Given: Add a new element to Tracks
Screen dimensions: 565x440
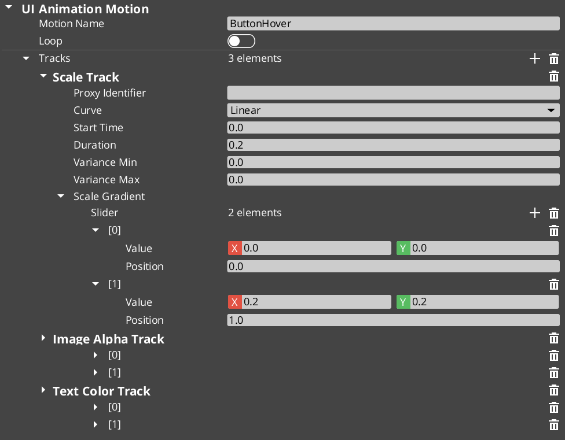Looking at the screenshot, I should coord(534,58).
